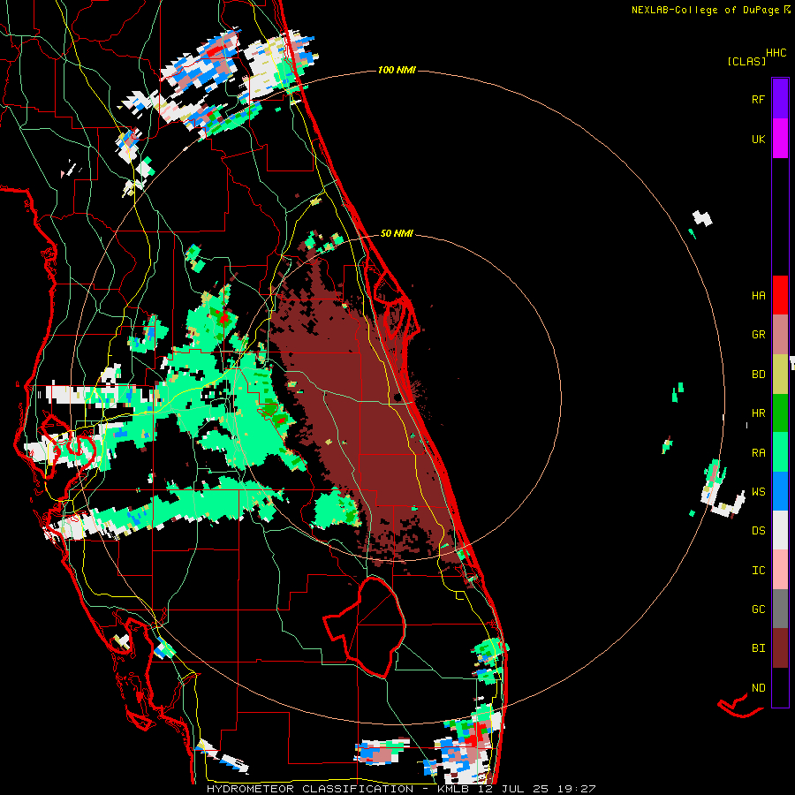The width and height of the screenshot is (795, 795).
Task: Click the UK magenta legend swatch
Action: click(x=780, y=139)
